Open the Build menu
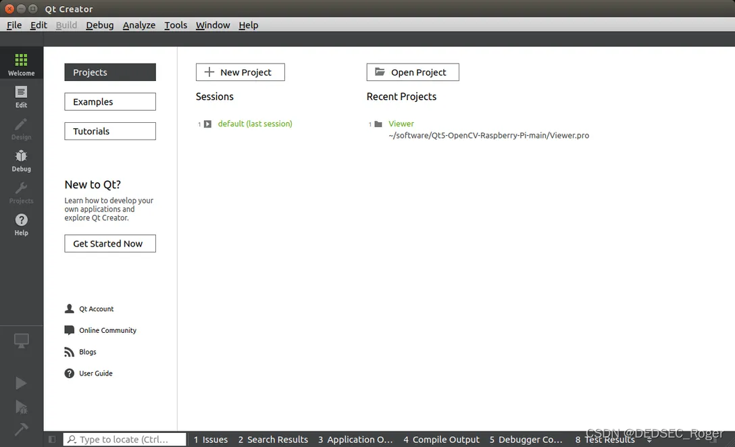This screenshot has width=735, height=447. 66,25
